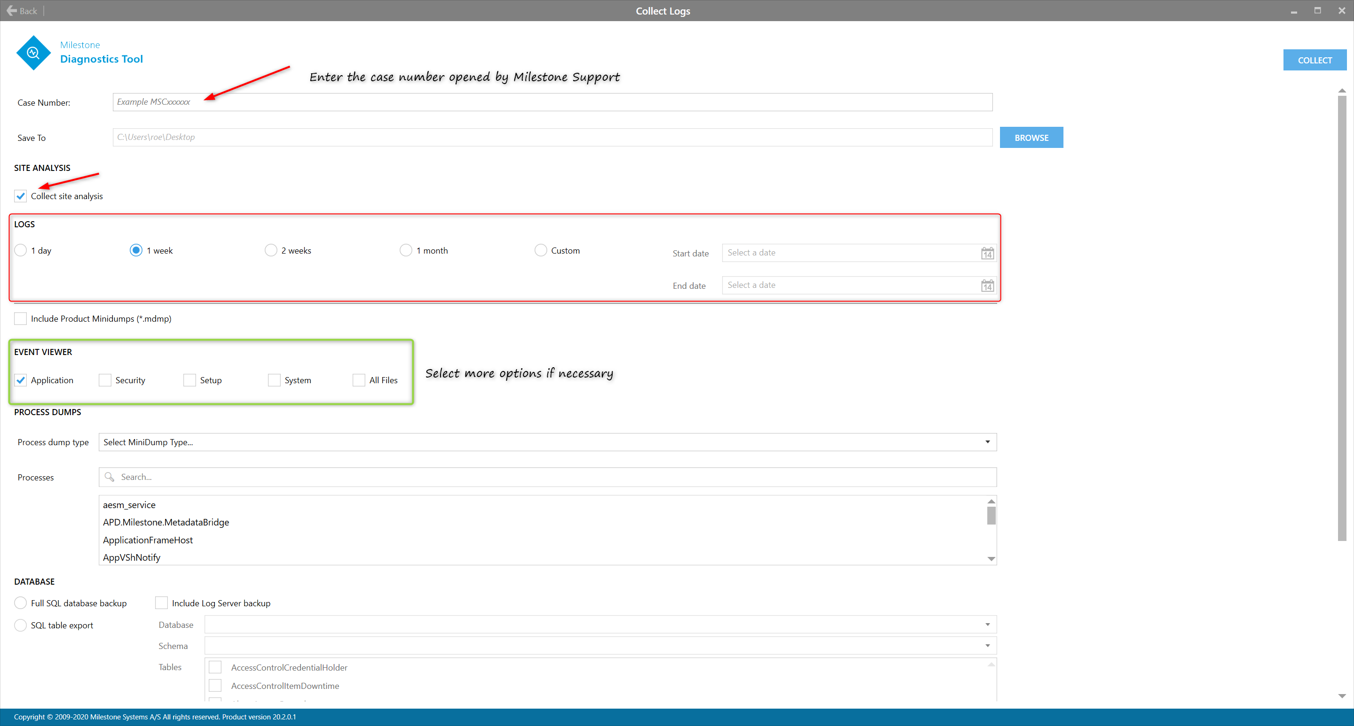Uncheck Collect site analysis
This screenshot has height=726, width=1354.
21,196
